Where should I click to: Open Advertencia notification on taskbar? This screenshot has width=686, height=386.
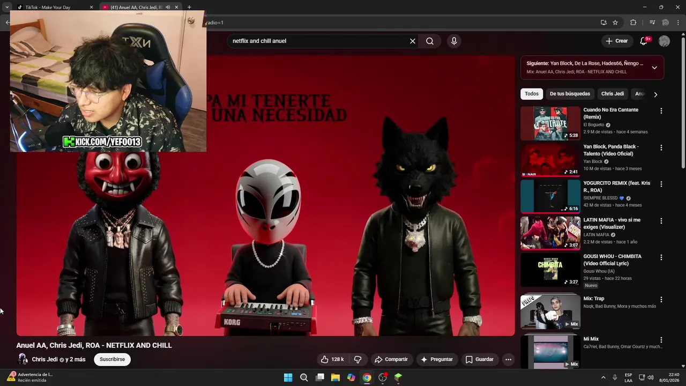point(29,377)
